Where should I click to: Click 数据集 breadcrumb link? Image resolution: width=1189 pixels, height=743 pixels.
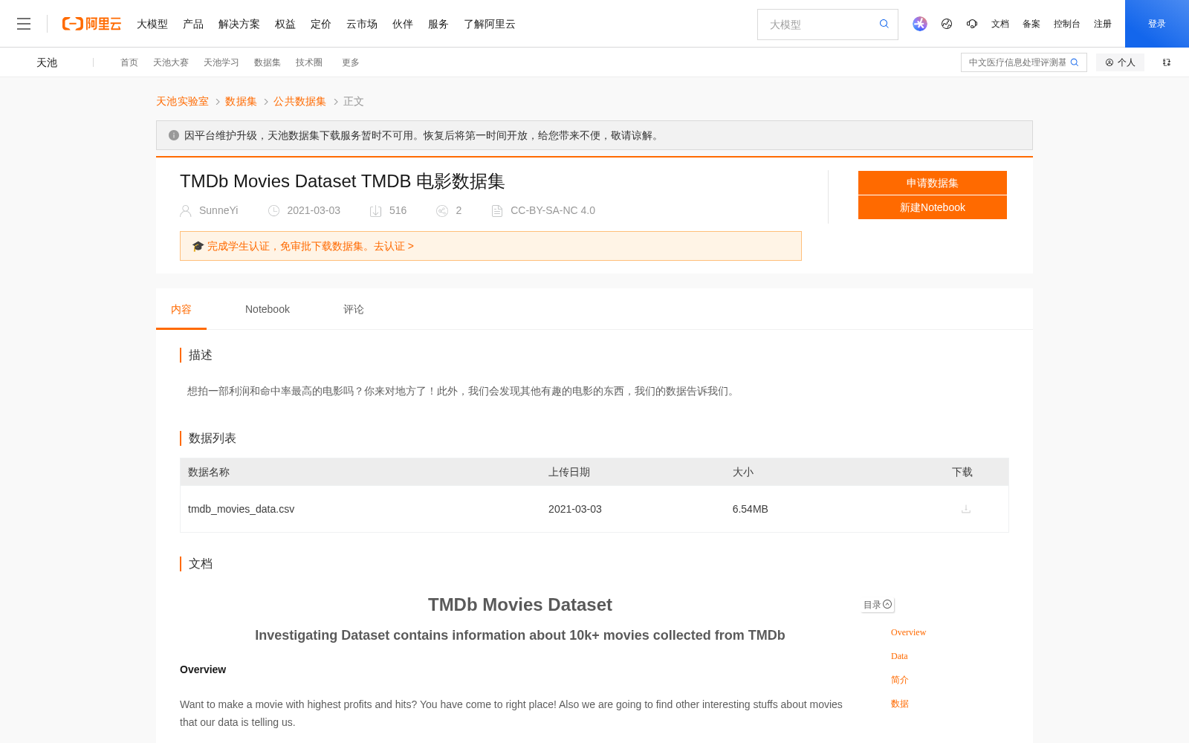click(241, 101)
